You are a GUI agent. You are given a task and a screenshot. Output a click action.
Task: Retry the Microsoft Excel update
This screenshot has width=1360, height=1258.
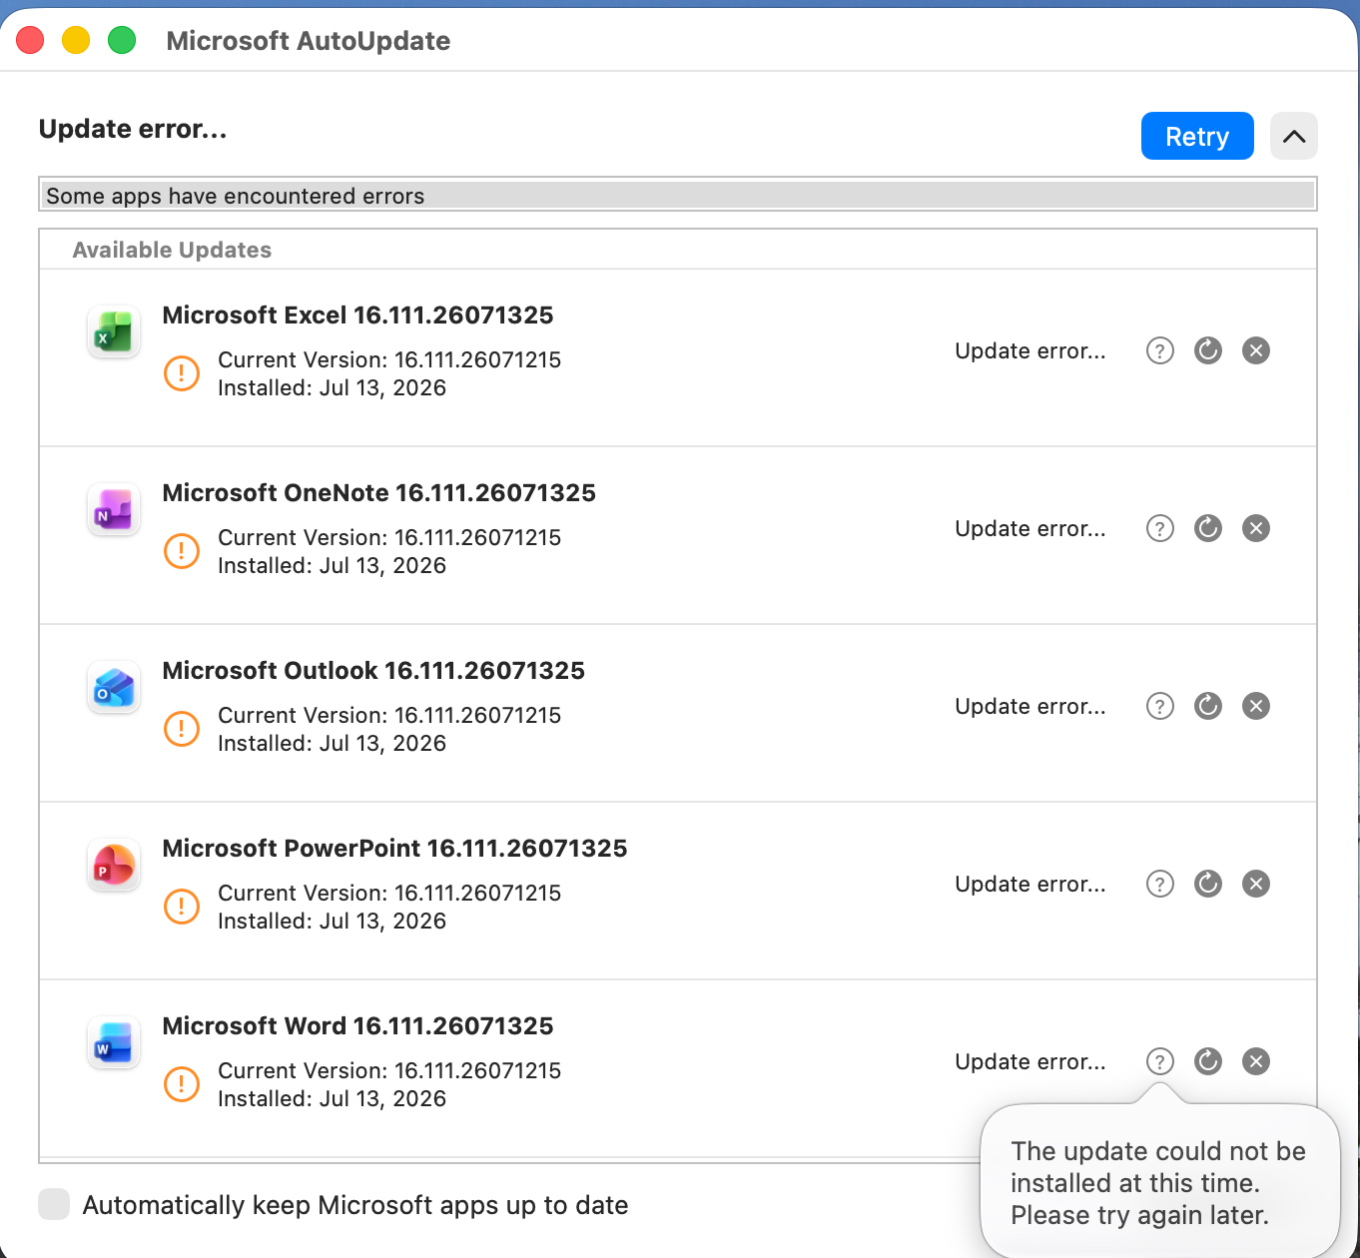1208,350
